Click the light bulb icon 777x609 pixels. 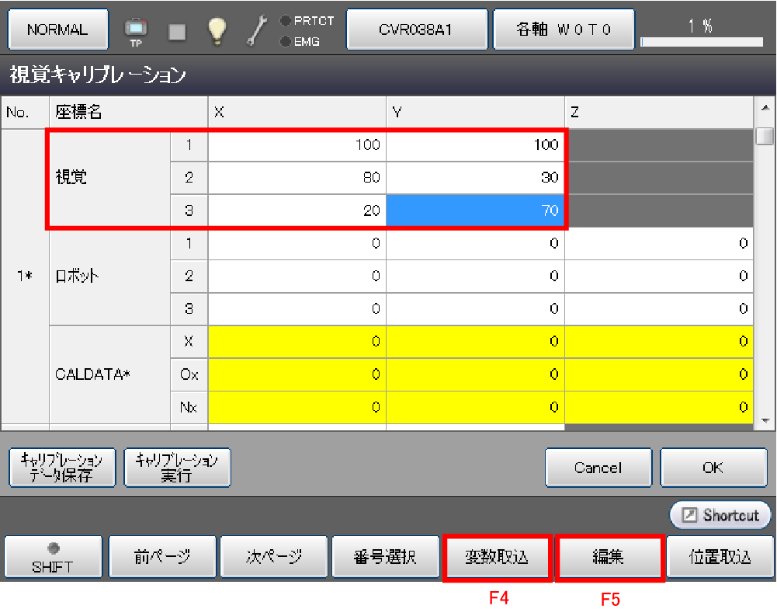tap(217, 30)
